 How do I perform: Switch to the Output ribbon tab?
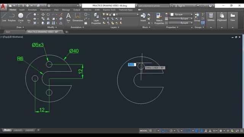(x=77, y=10)
